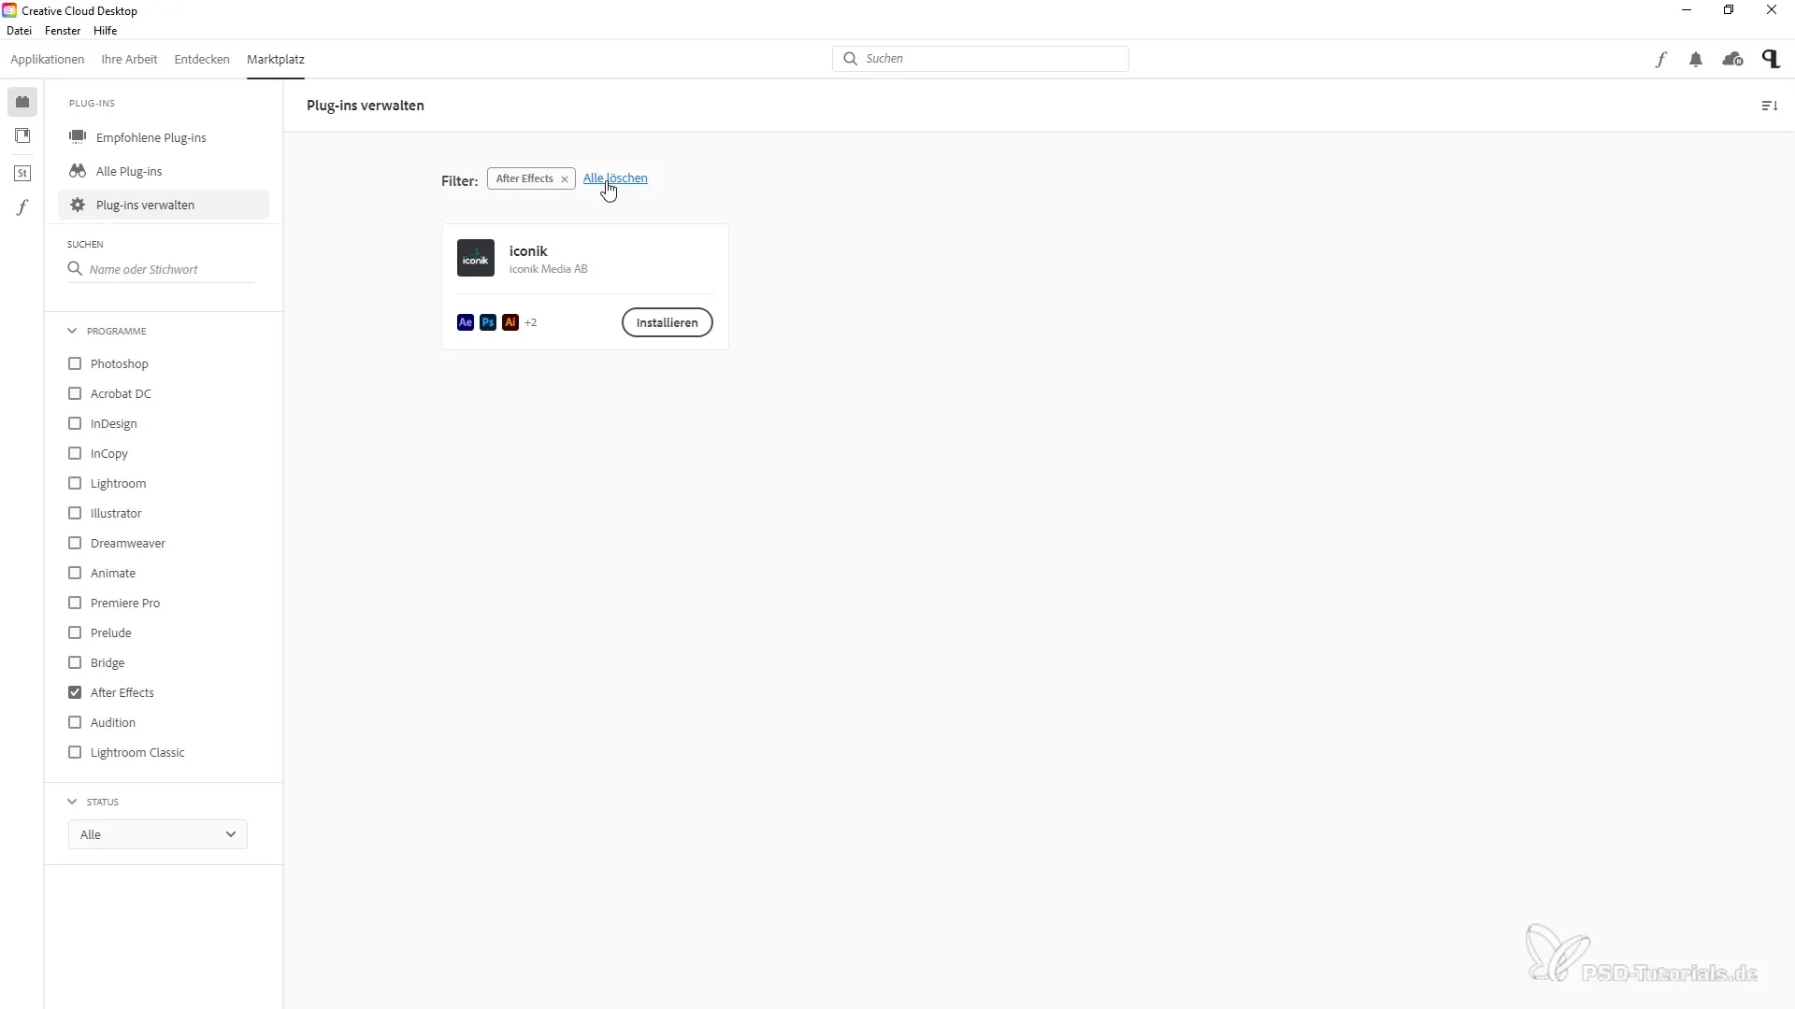Screen dimensions: 1795x1009
Task: Open the Libraries sidebar icon
Action: click(x=22, y=136)
